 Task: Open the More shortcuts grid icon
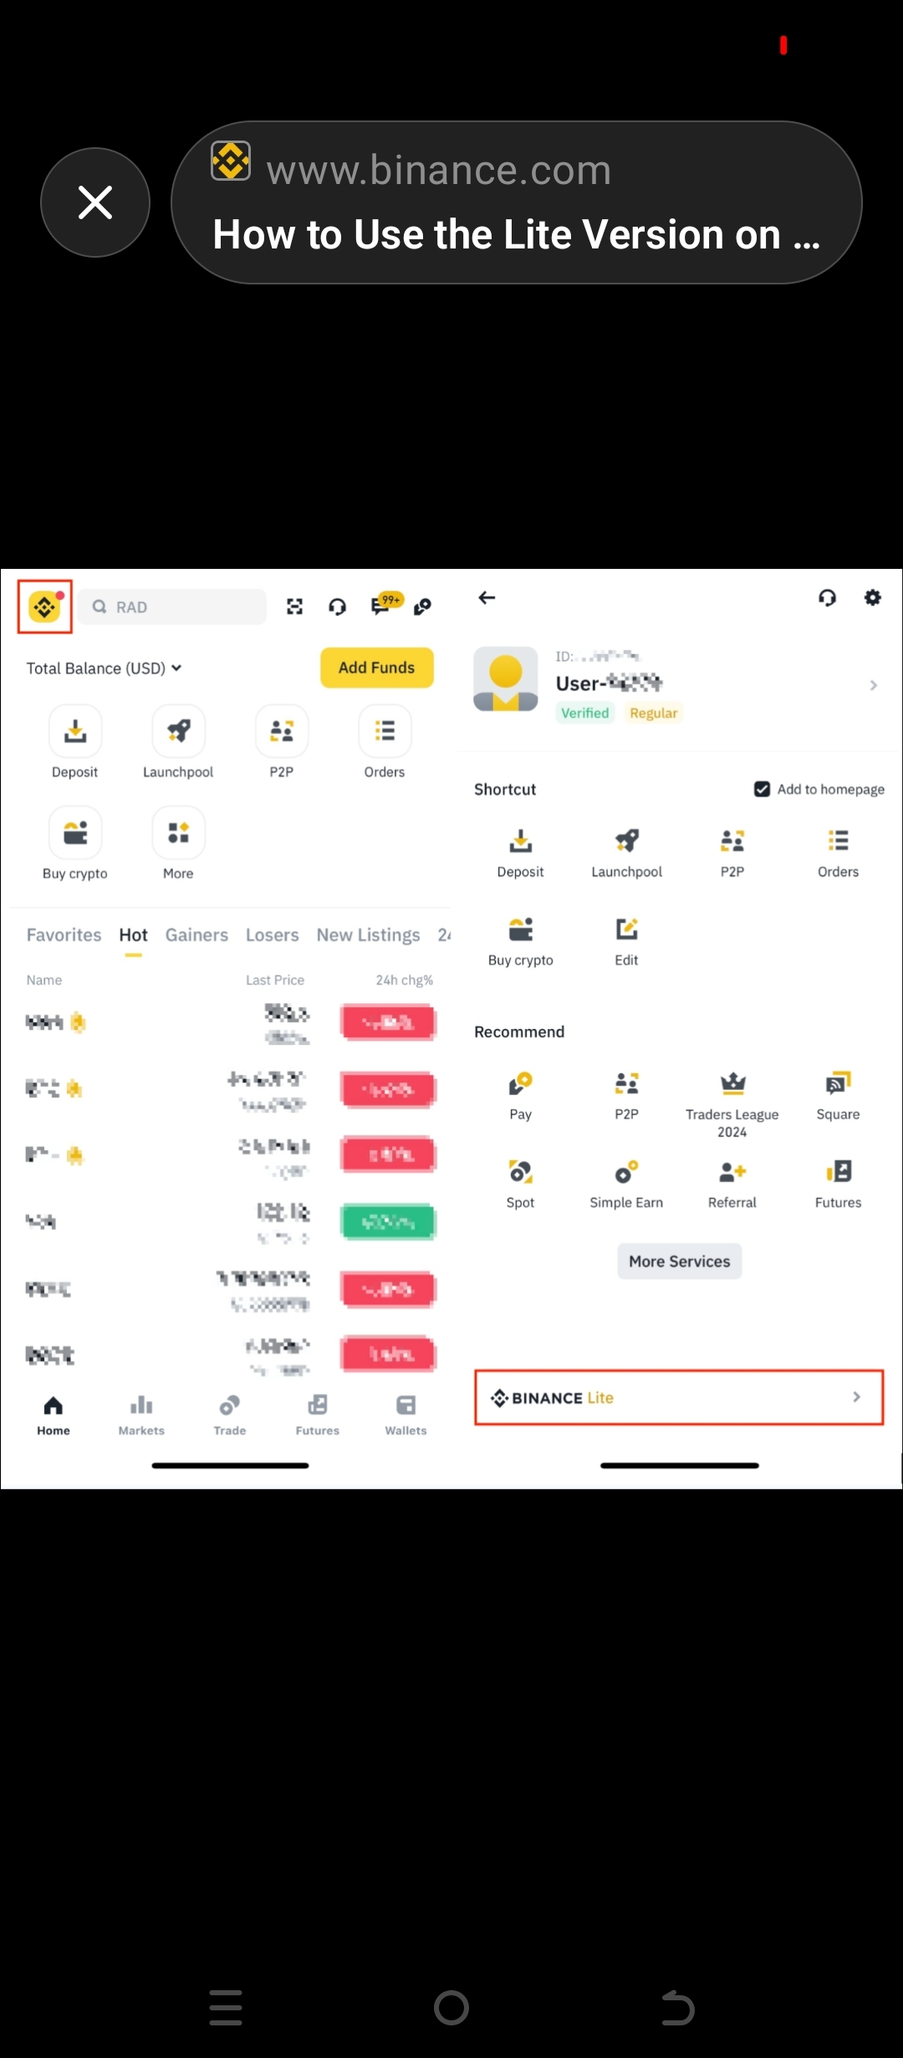(178, 833)
